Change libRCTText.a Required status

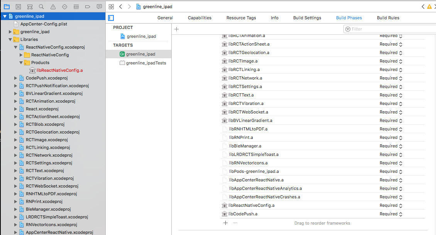pos(391,95)
